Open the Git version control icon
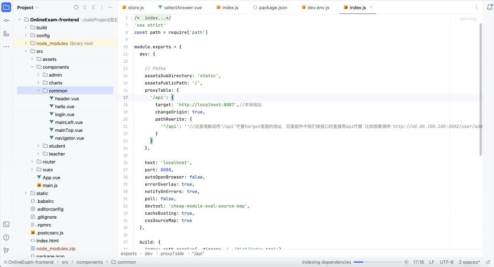 6,251
